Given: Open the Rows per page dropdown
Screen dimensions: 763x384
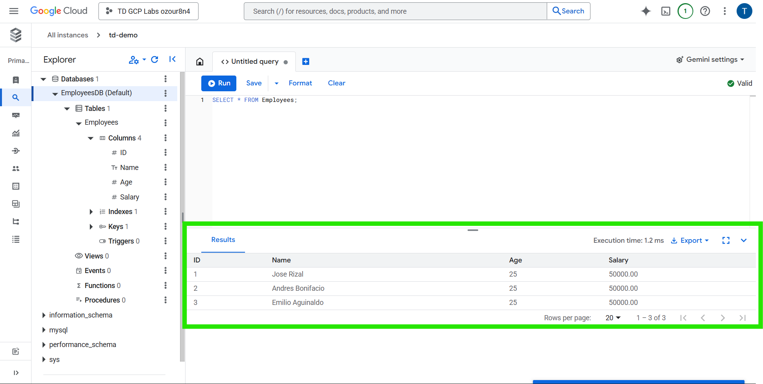Looking at the screenshot, I should pyautogui.click(x=613, y=318).
